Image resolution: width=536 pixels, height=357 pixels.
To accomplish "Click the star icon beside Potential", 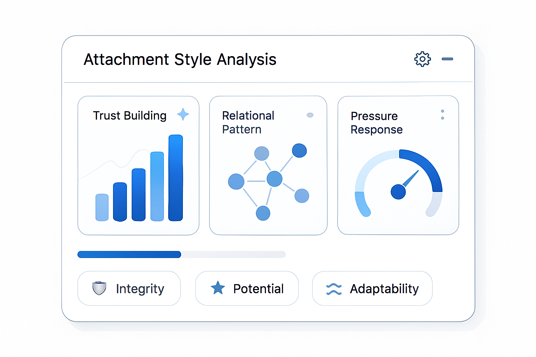I will coord(218,288).
